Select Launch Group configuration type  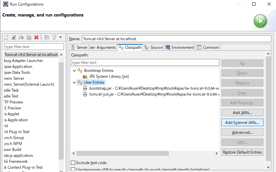[14, 138]
